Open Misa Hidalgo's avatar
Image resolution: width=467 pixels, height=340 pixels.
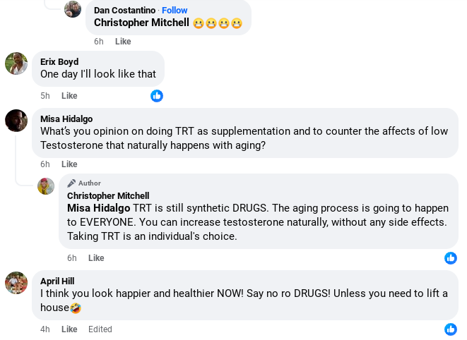(16, 121)
